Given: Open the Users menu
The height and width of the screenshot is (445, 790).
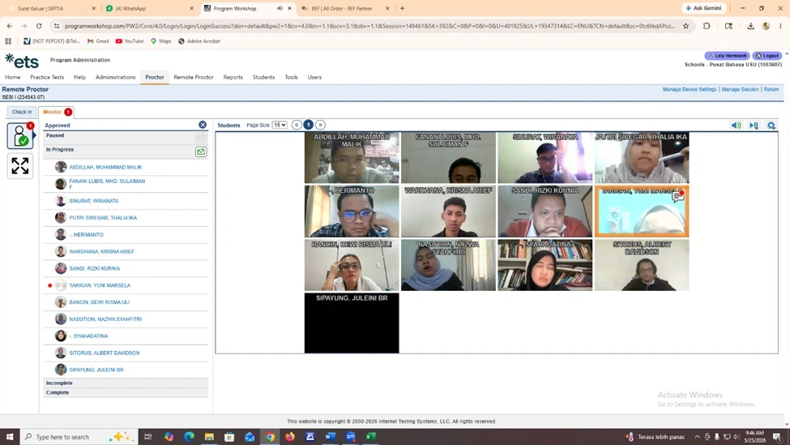Looking at the screenshot, I should (x=314, y=77).
